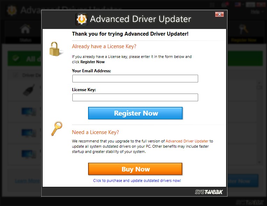The height and width of the screenshot is (206, 267).
Task: Select the blurred home Status tab icon
Action: [x=26, y=29]
